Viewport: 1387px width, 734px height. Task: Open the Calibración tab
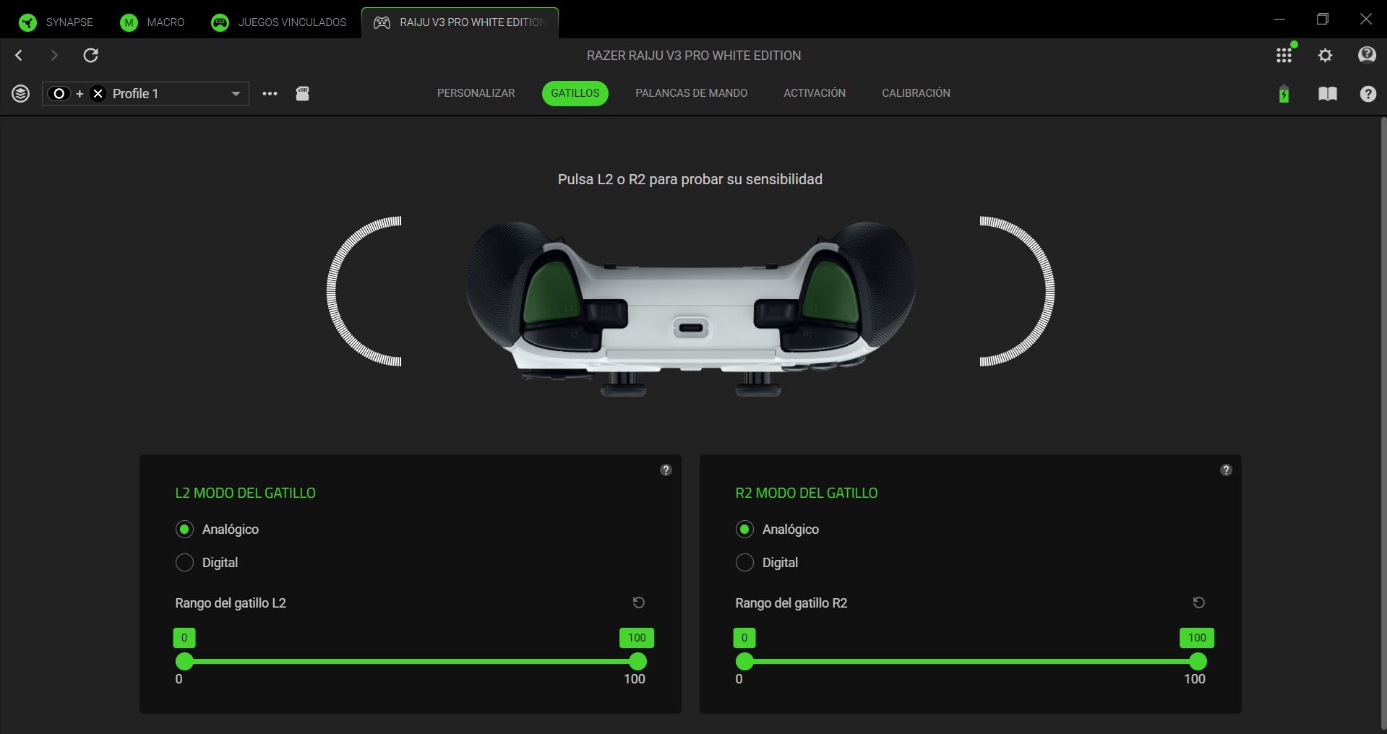point(916,93)
